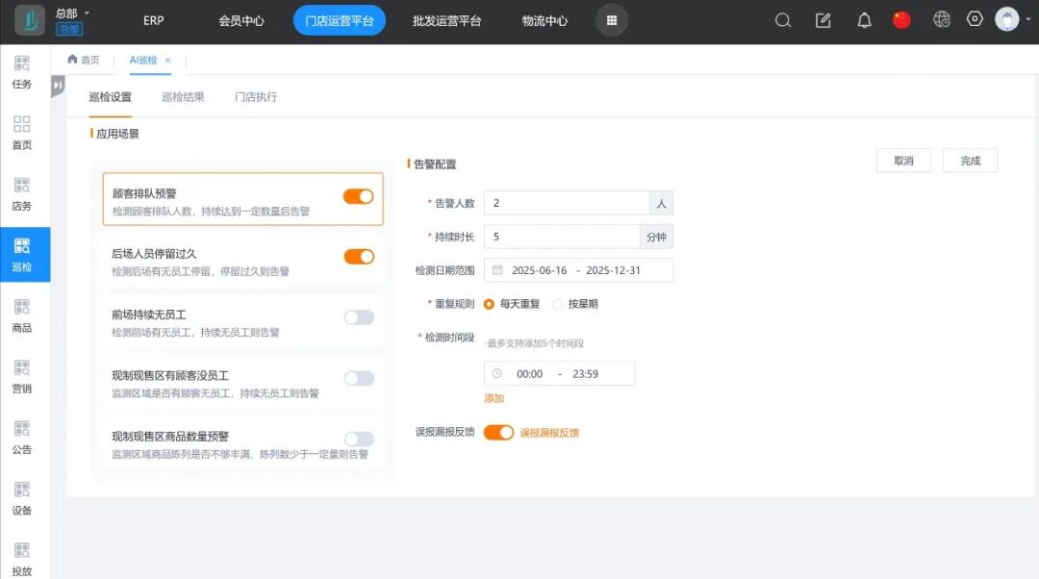Image resolution: width=1039 pixels, height=579 pixels.
Task: Open the 设备 sidebar item
Action: click(x=22, y=498)
